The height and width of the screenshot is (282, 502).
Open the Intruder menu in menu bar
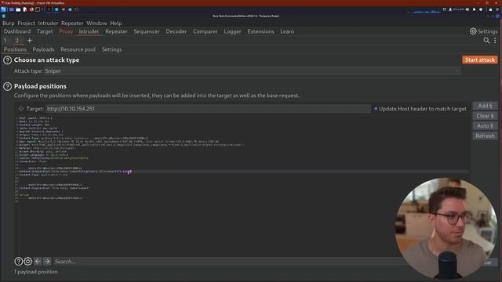[48, 23]
